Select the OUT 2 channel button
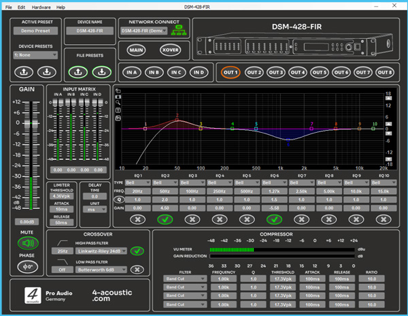Image resolution: width=408 pixels, height=316 pixels. pos(254,72)
